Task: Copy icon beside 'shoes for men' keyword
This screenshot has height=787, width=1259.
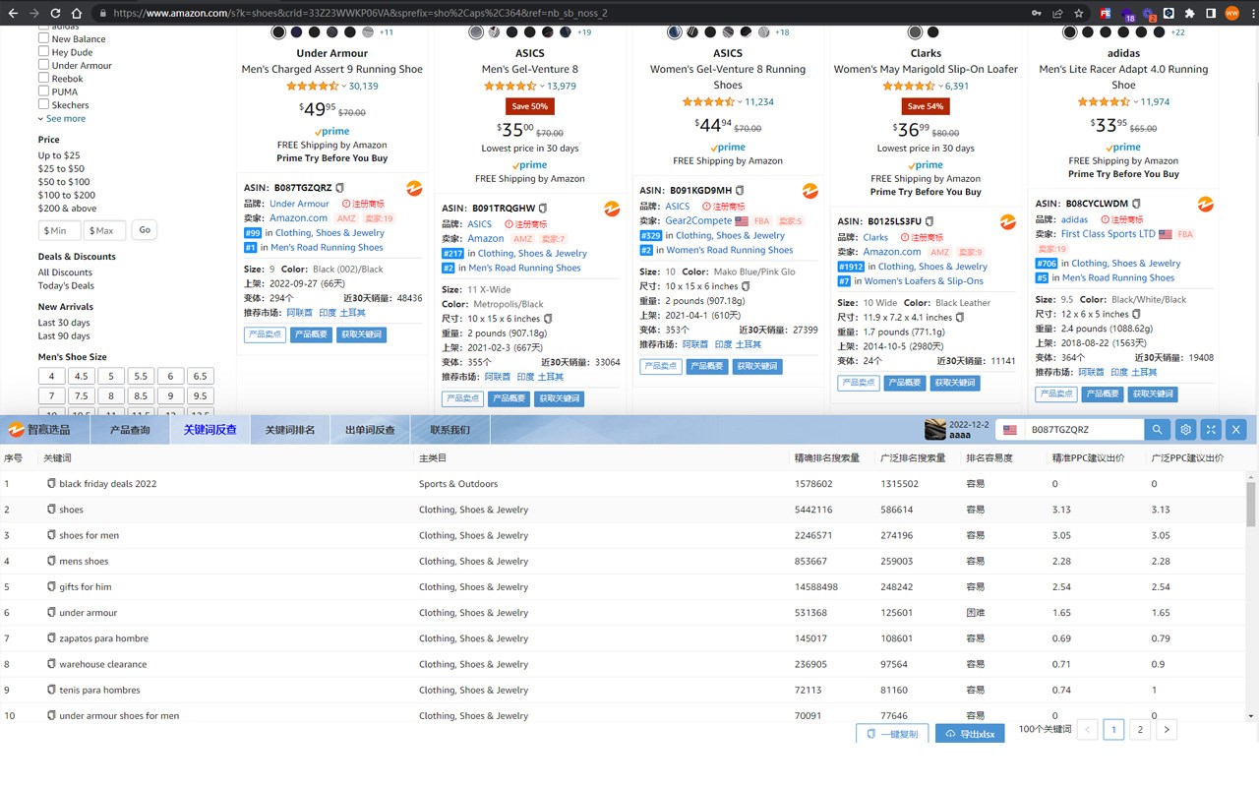Action: tap(51, 535)
